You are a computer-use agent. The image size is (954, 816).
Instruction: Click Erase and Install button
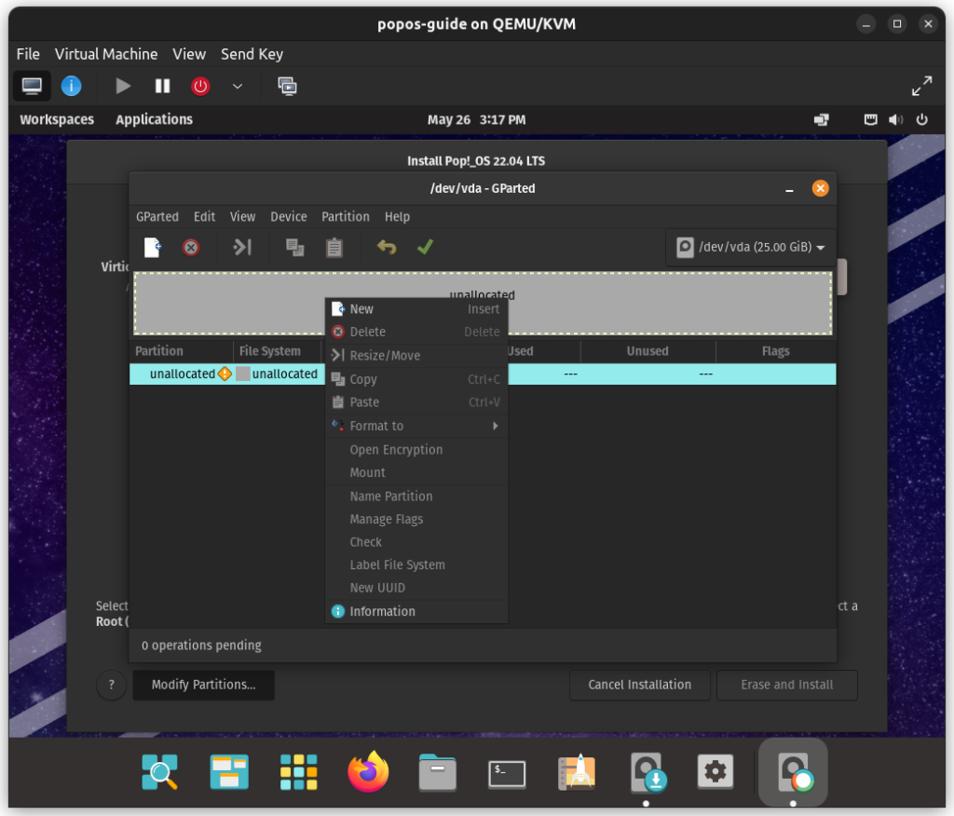click(x=786, y=685)
